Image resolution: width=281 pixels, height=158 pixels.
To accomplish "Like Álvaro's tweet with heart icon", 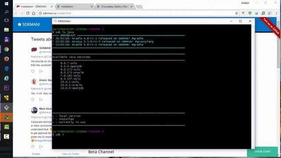I will coord(32,100).
